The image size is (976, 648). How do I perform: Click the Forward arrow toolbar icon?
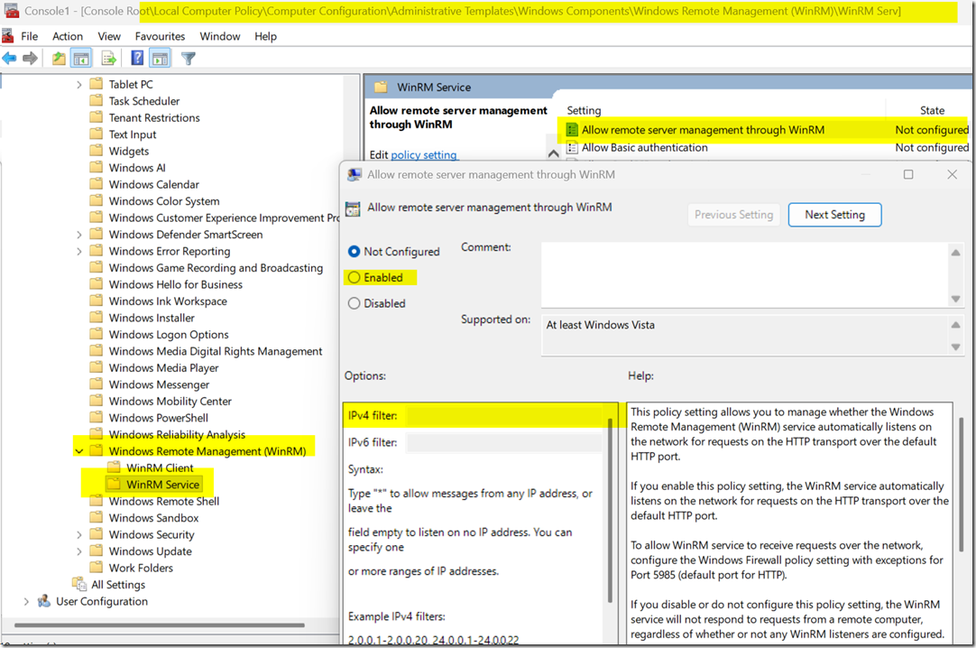pos(30,59)
